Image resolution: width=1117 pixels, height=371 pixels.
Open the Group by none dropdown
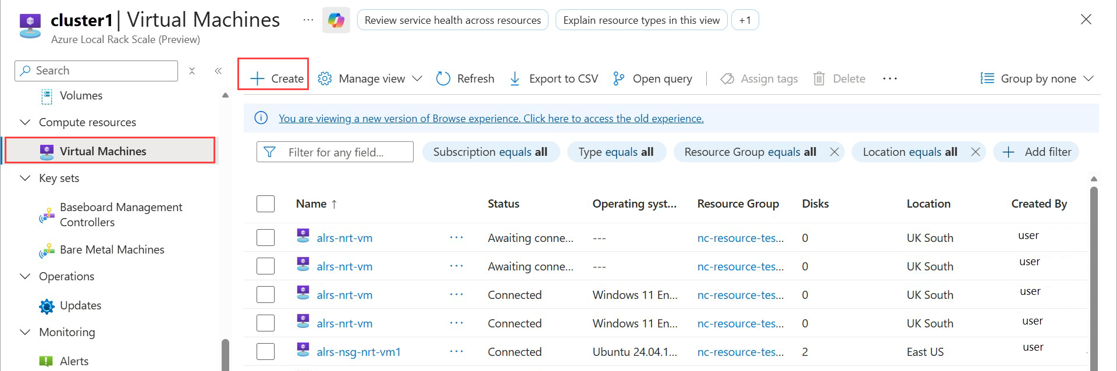(x=1037, y=79)
